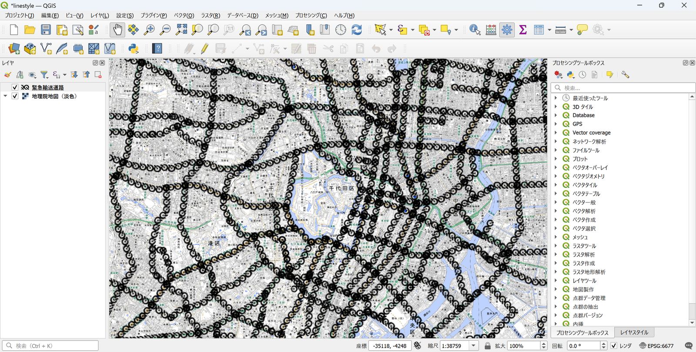The image size is (696, 352).
Task: Select the Pan Map hand tool
Action: pos(117,30)
